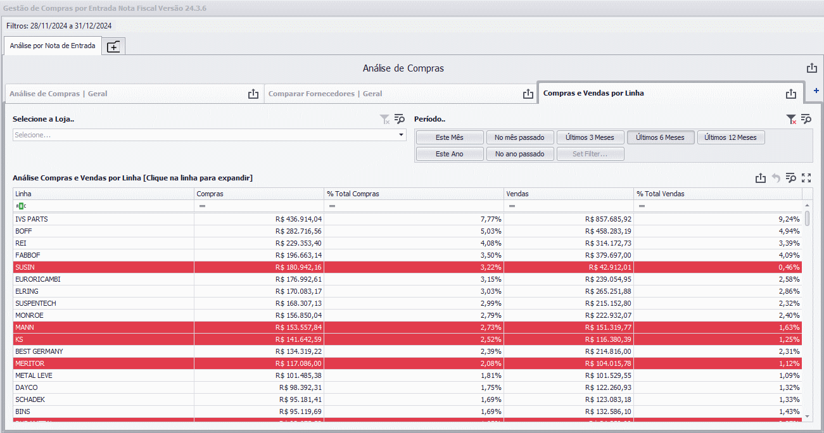Image resolution: width=824 pixels, height=433 pixels.
Task: Clear the Selecione a Loja filter
Action: coord(384,119)
